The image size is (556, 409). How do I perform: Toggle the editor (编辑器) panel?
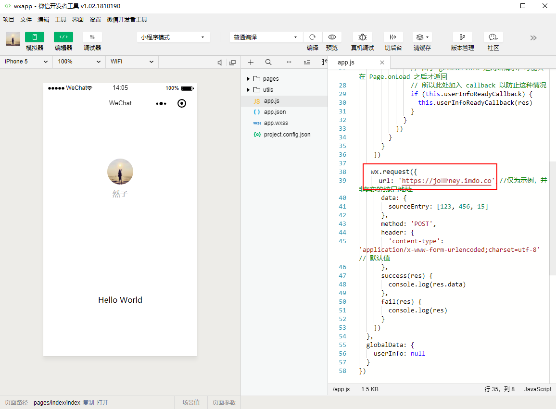tap(63, 37)
